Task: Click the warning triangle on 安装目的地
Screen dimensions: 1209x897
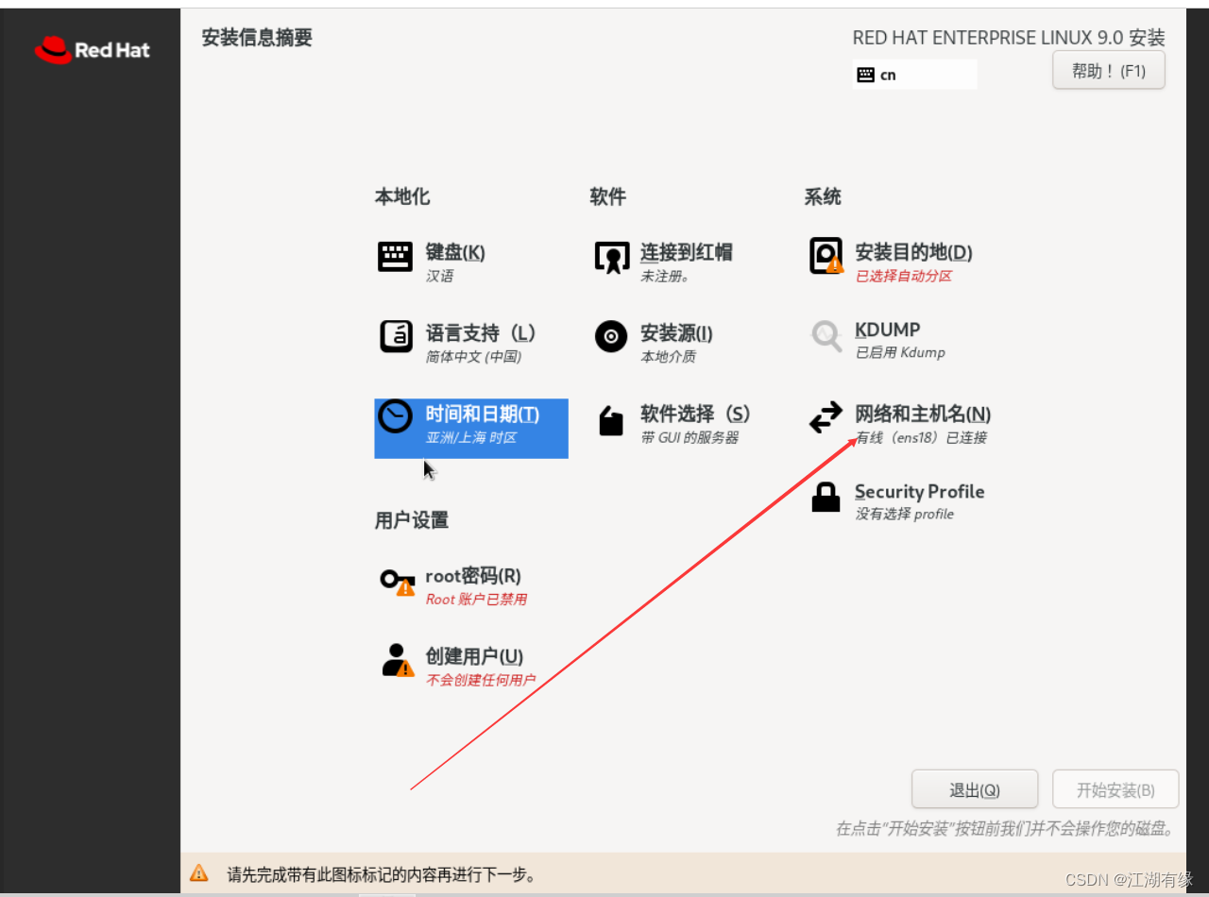Action: click(835, 265)
